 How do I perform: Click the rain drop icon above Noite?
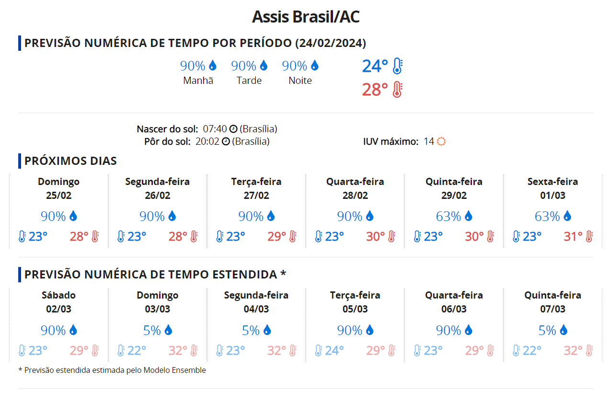315,66
